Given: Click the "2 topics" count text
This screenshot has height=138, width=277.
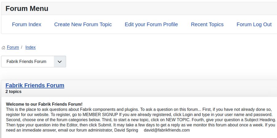Looking at the screenshot, I should [x=14, y=91].
